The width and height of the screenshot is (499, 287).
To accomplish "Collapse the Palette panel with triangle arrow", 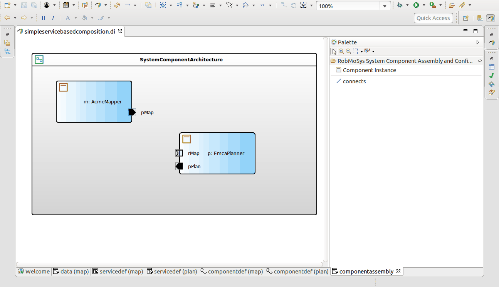I will point(478,42).
